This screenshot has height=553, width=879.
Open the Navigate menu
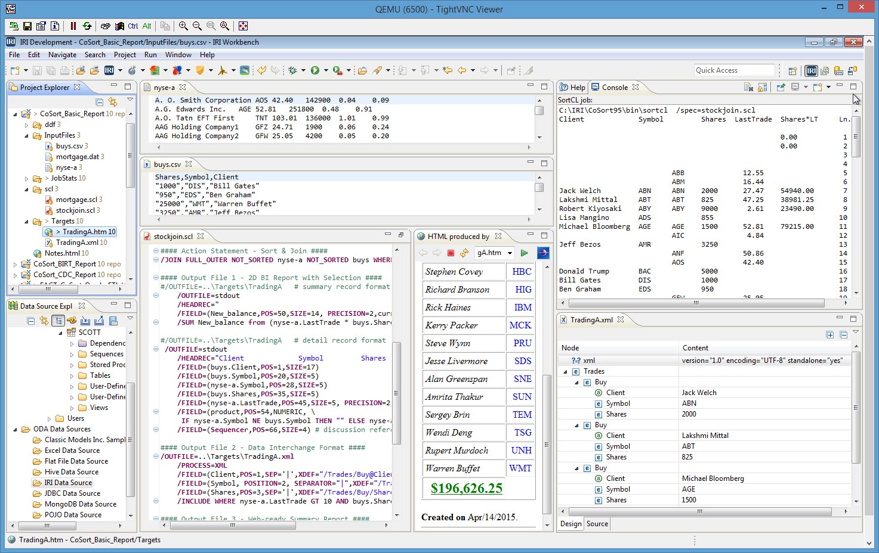pyautogui.click(x=62, y=55)
